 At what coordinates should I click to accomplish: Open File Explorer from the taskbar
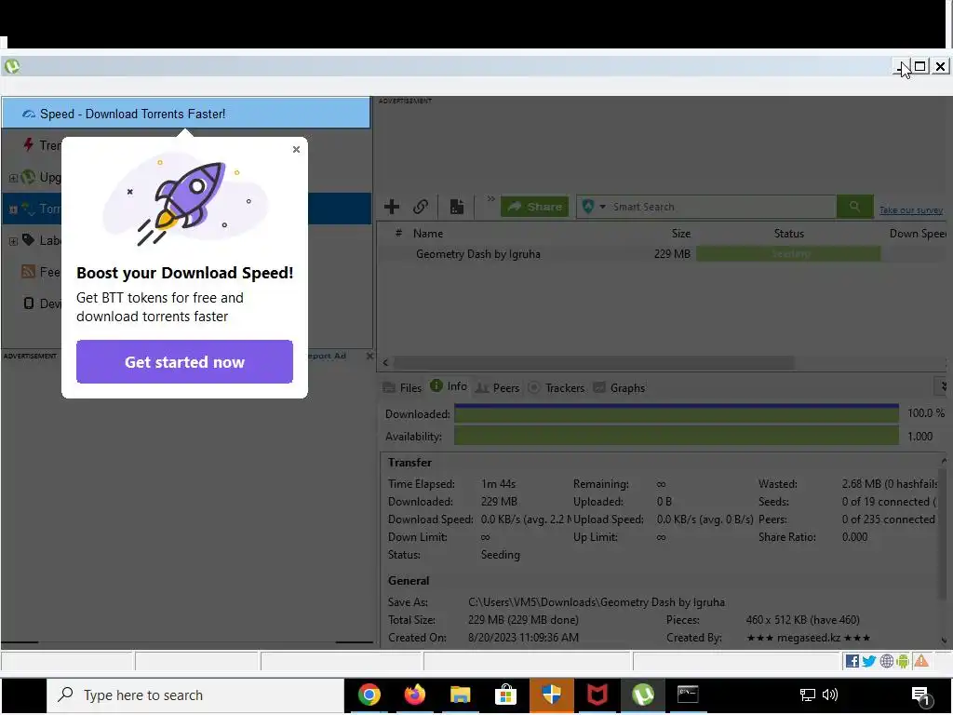(x=460, y=695)
